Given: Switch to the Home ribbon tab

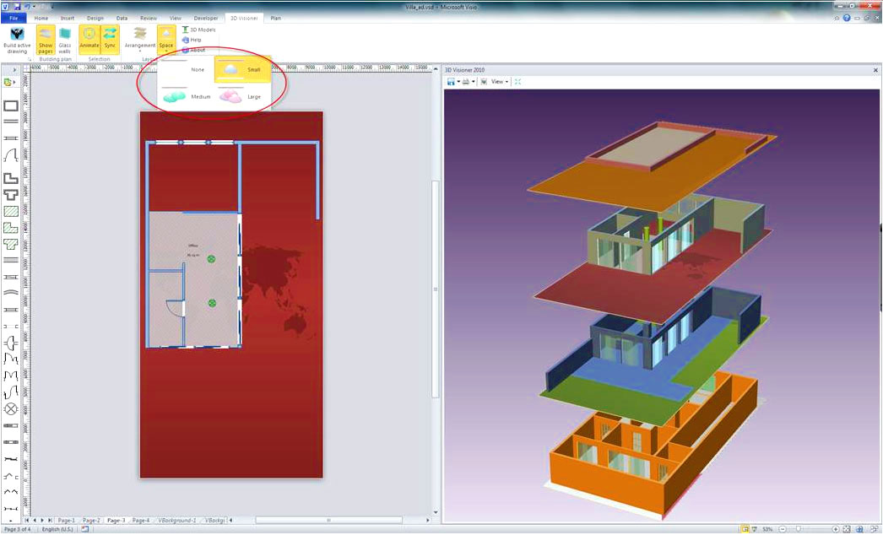Looking at the screenshot, I should click(41, 18).
